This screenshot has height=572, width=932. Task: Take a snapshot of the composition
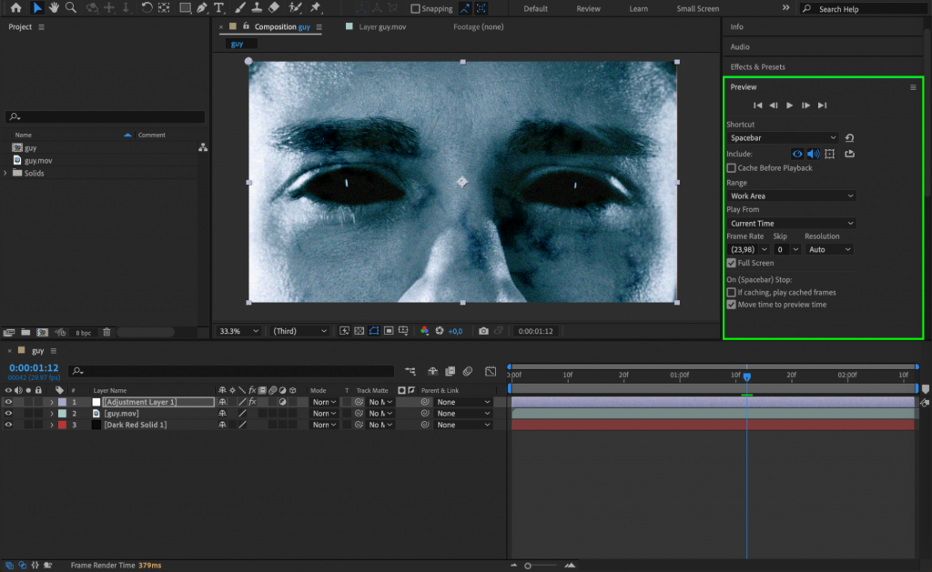483,331
